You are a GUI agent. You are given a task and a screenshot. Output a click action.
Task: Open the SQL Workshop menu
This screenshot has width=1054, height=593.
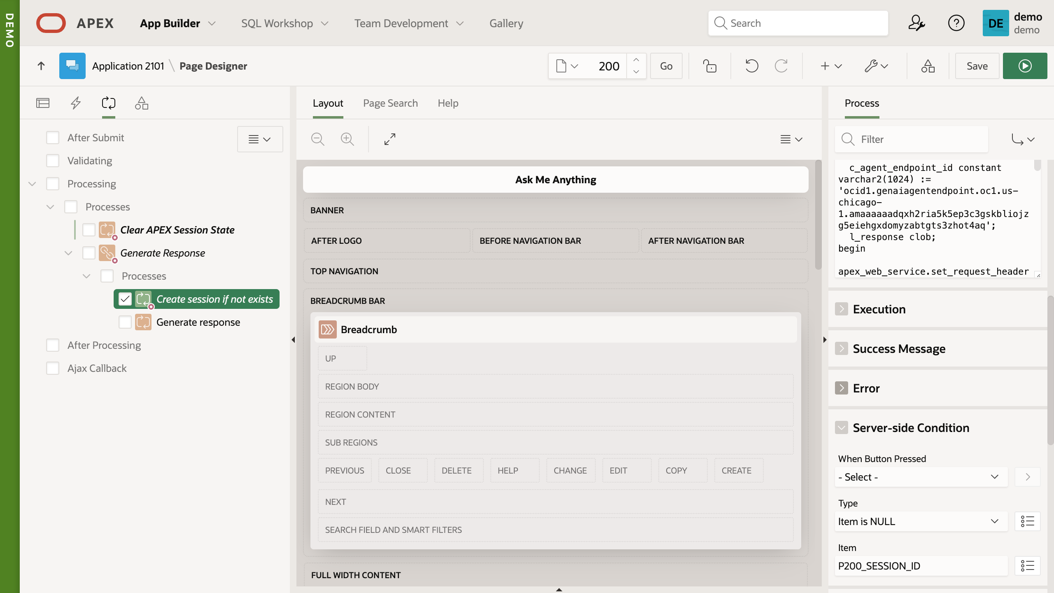(284, 23)
